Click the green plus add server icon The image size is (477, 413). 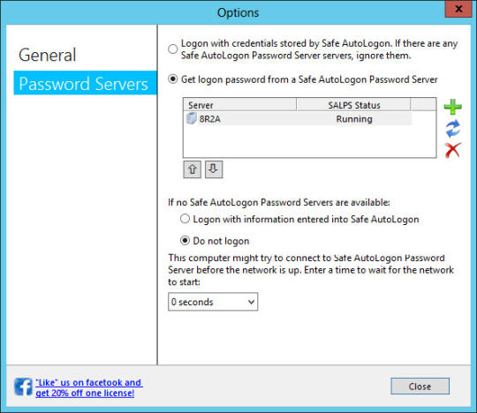[452, 107]
